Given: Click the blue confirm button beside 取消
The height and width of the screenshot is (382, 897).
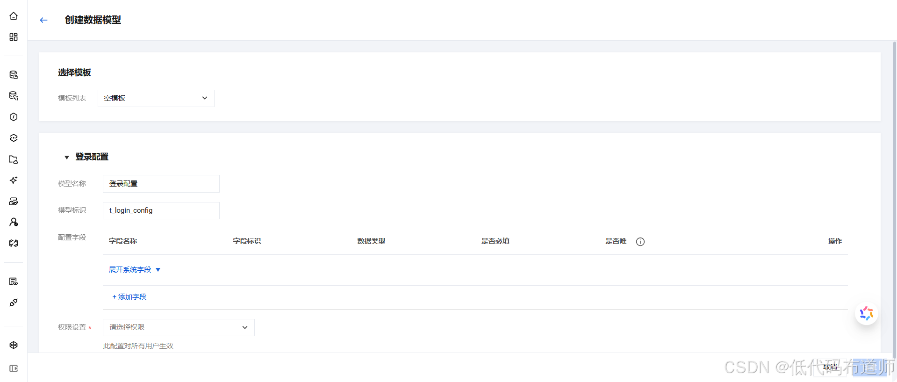Looking at the screenshot, I should tap(870, 367).
